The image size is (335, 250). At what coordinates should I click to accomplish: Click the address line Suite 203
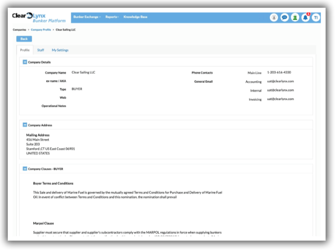click(33, 144)
